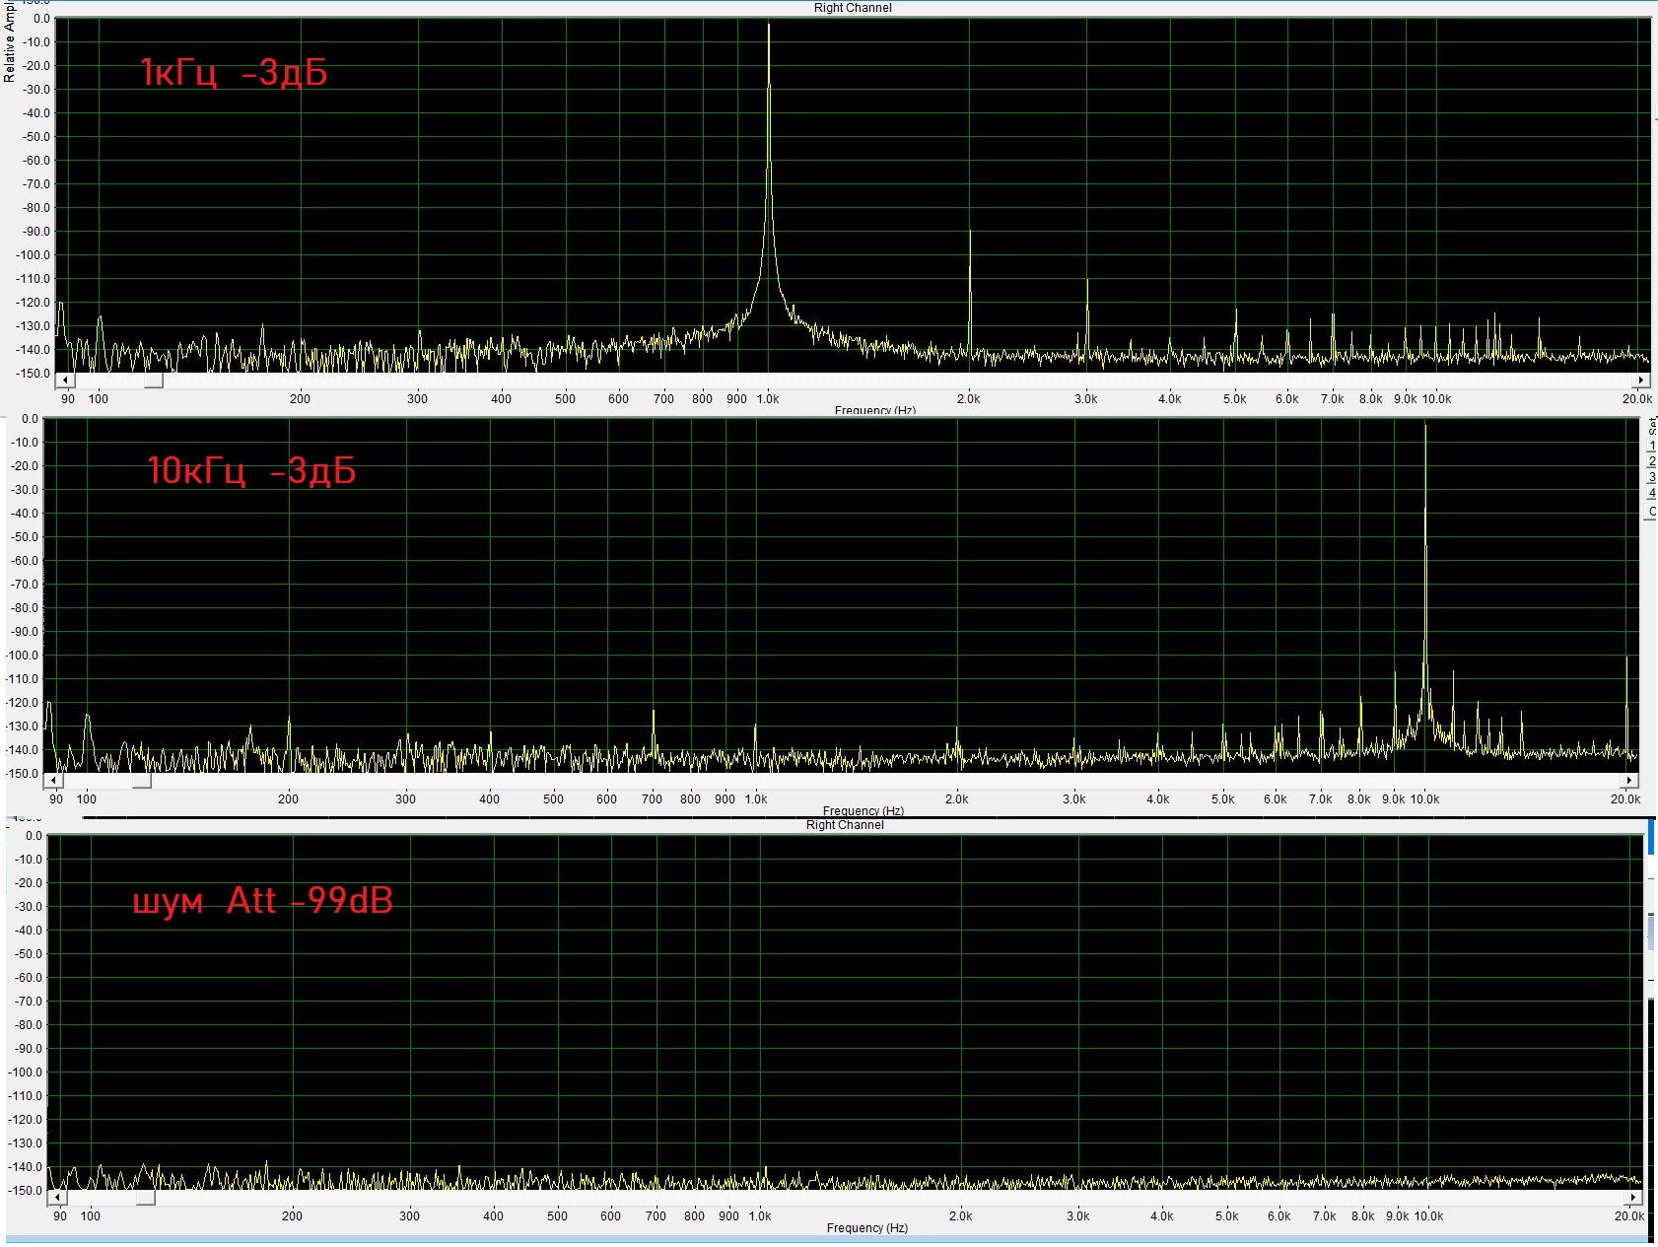The image size is (1658, 1247).
Task: Click left scroll arrow in noise spectrum chart
Action: tap(57, 1198)
